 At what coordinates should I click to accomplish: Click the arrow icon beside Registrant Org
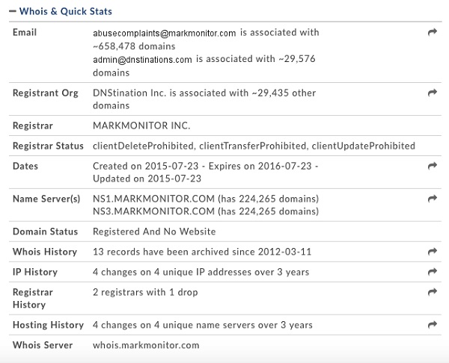point(433,93)
